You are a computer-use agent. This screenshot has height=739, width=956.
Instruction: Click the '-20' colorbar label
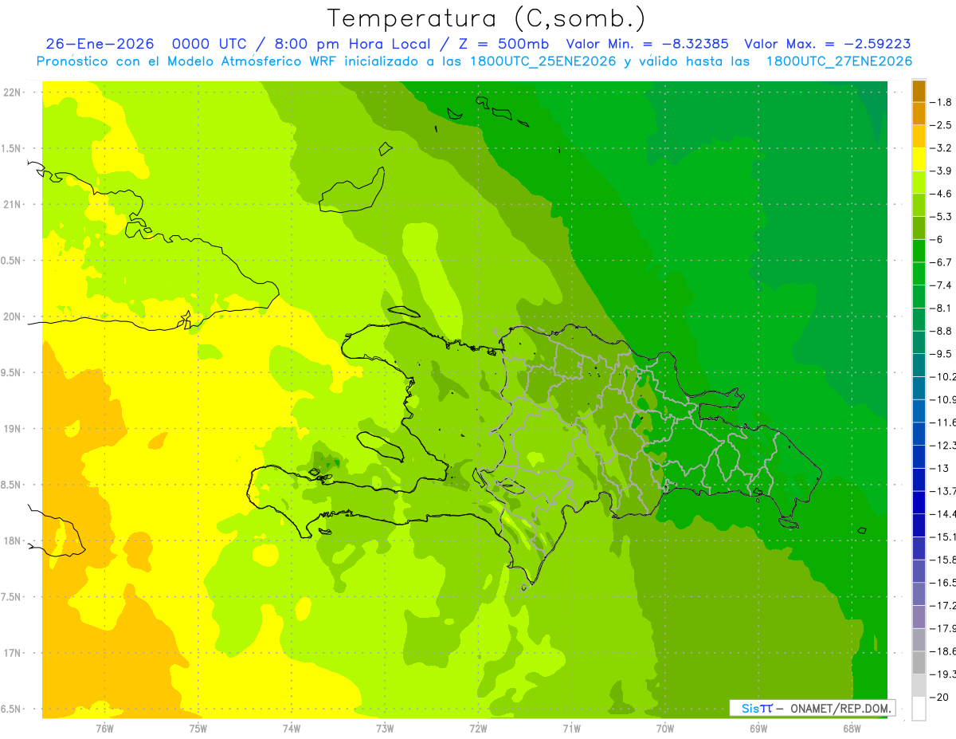939,698
